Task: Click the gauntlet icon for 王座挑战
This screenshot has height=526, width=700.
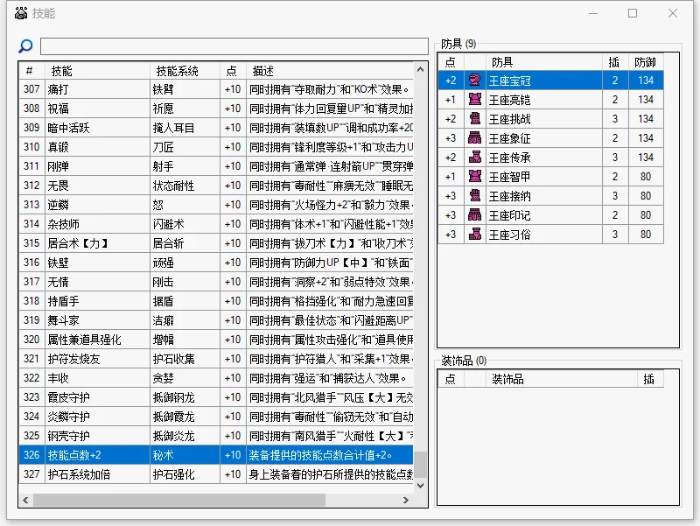Action: click(x=474, y=119)
